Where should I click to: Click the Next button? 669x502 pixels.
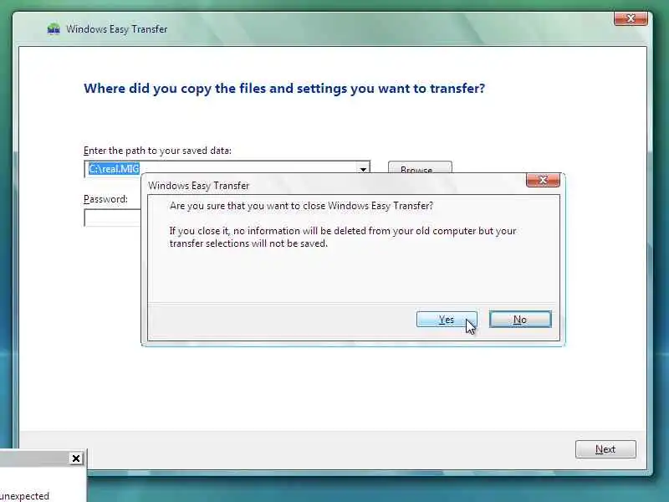(605, 449)
